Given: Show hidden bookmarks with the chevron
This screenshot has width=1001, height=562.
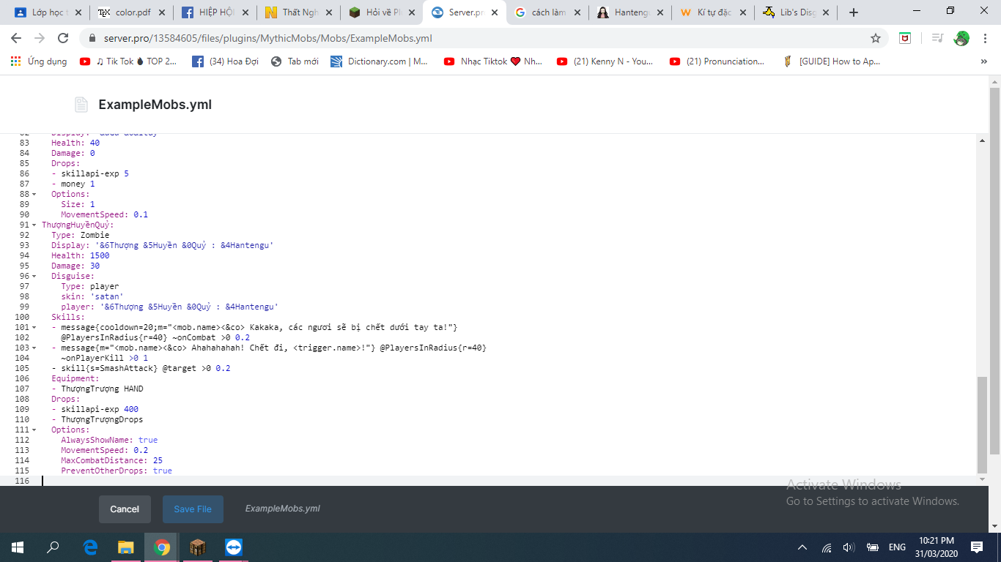Looking at the screenshot, I should [x=983, y=61].
